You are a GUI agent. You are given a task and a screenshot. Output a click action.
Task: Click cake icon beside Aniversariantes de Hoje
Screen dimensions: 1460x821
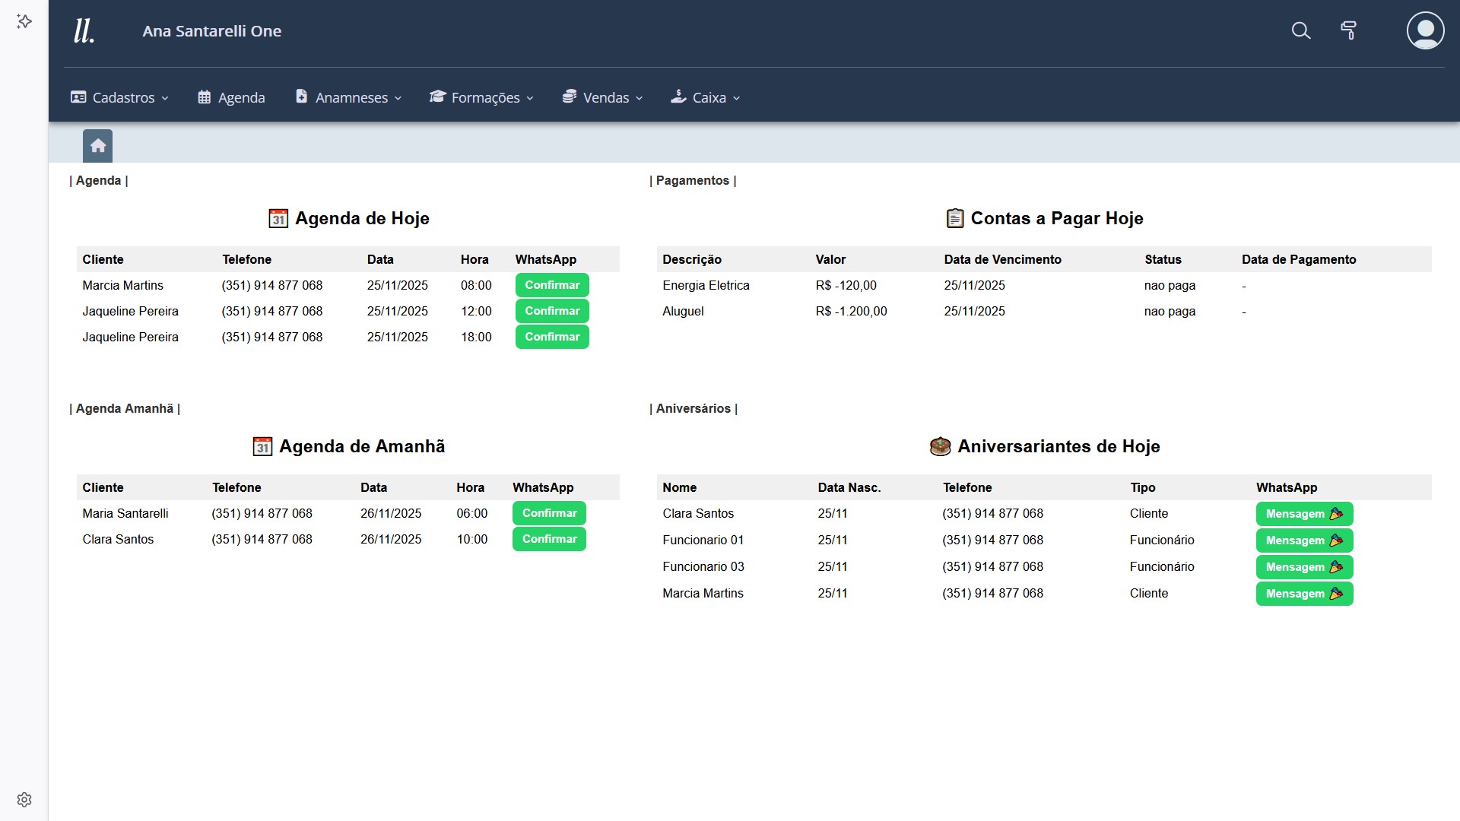[x=940, y=446]
